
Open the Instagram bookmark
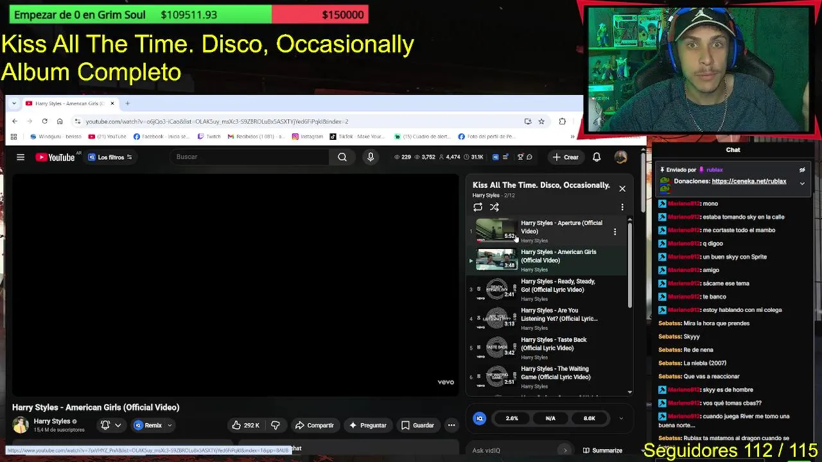[308, 137]
